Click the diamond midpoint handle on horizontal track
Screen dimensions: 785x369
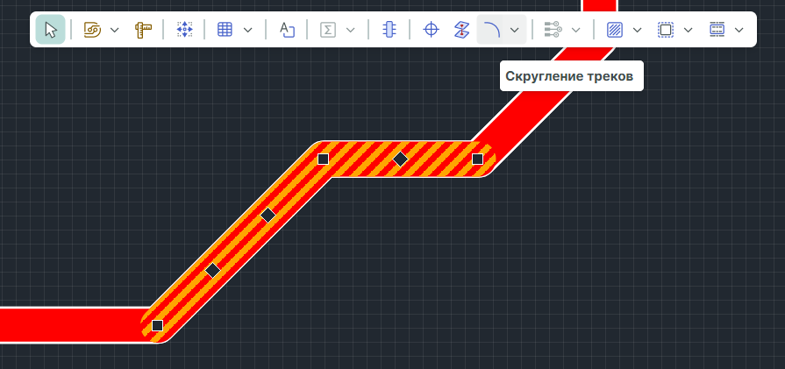(x=400, y=159)
